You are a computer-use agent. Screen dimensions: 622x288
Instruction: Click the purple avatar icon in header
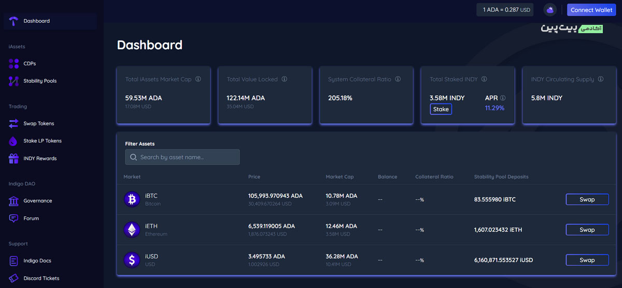pos(550,10)
